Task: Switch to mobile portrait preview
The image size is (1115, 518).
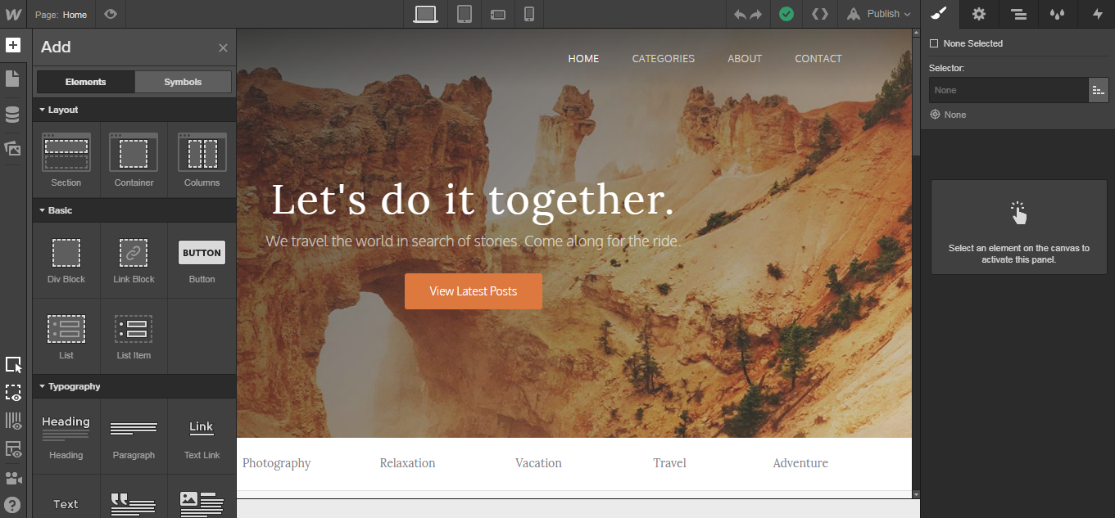Action: click(529, 14)
